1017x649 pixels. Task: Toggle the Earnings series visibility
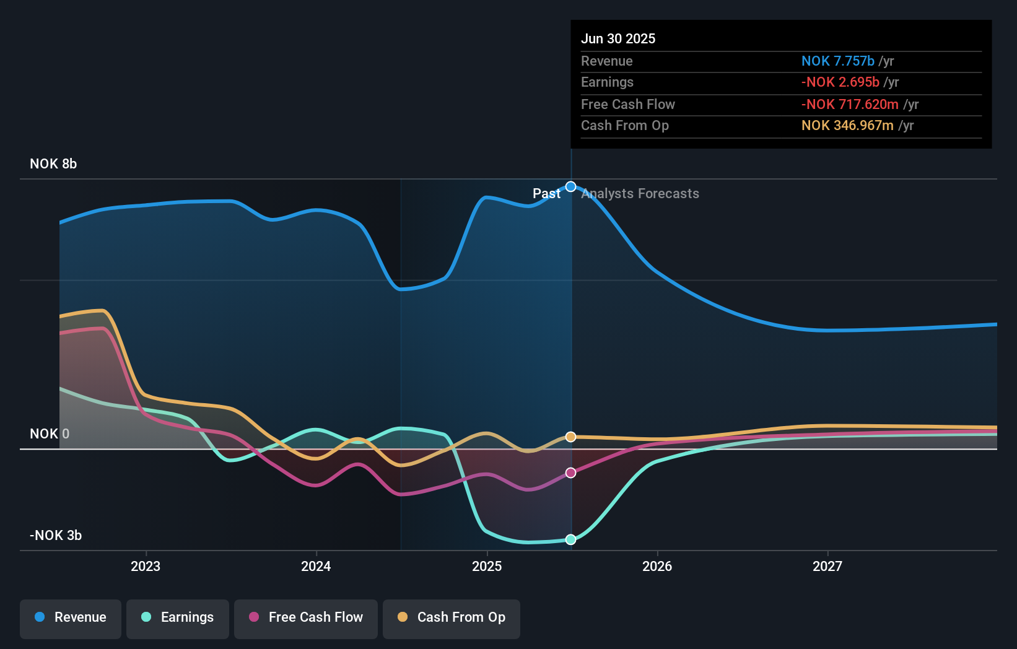178,617
